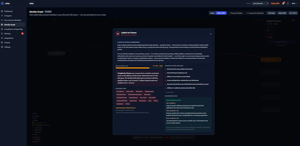Screen dimensions: 300x146
Task: Click the clock icon on Temporal Analysis
Action: click(x=230, y=13)
